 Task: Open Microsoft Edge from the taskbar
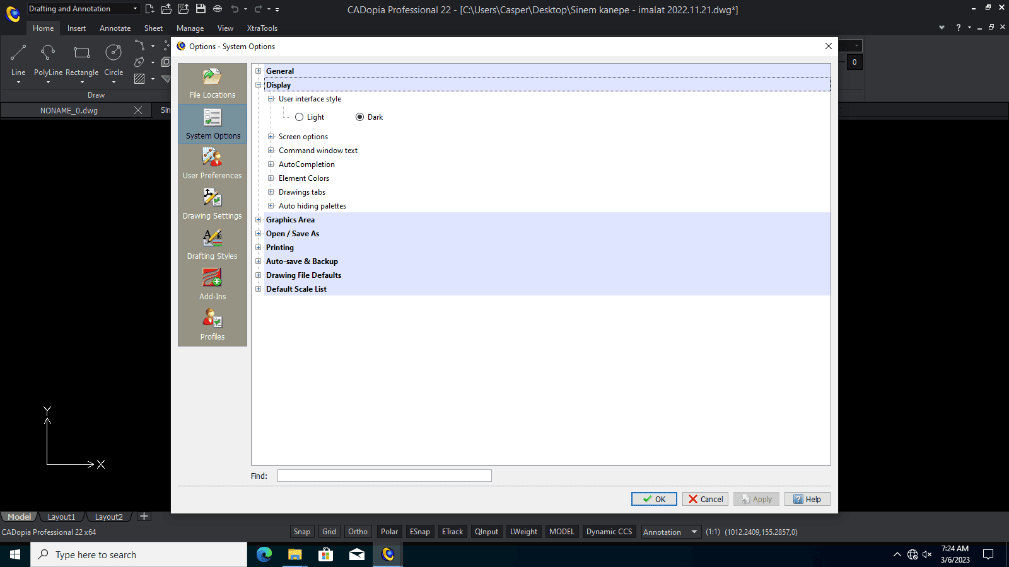pyautogui.click(x=264, y=554)
